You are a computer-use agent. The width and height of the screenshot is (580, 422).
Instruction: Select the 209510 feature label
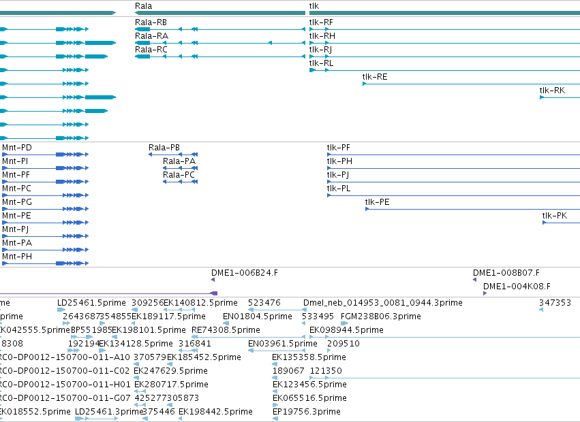point(344,344)
